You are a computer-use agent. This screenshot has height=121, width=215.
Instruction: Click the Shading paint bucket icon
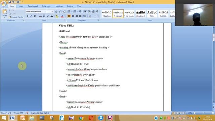coord(90,16)
